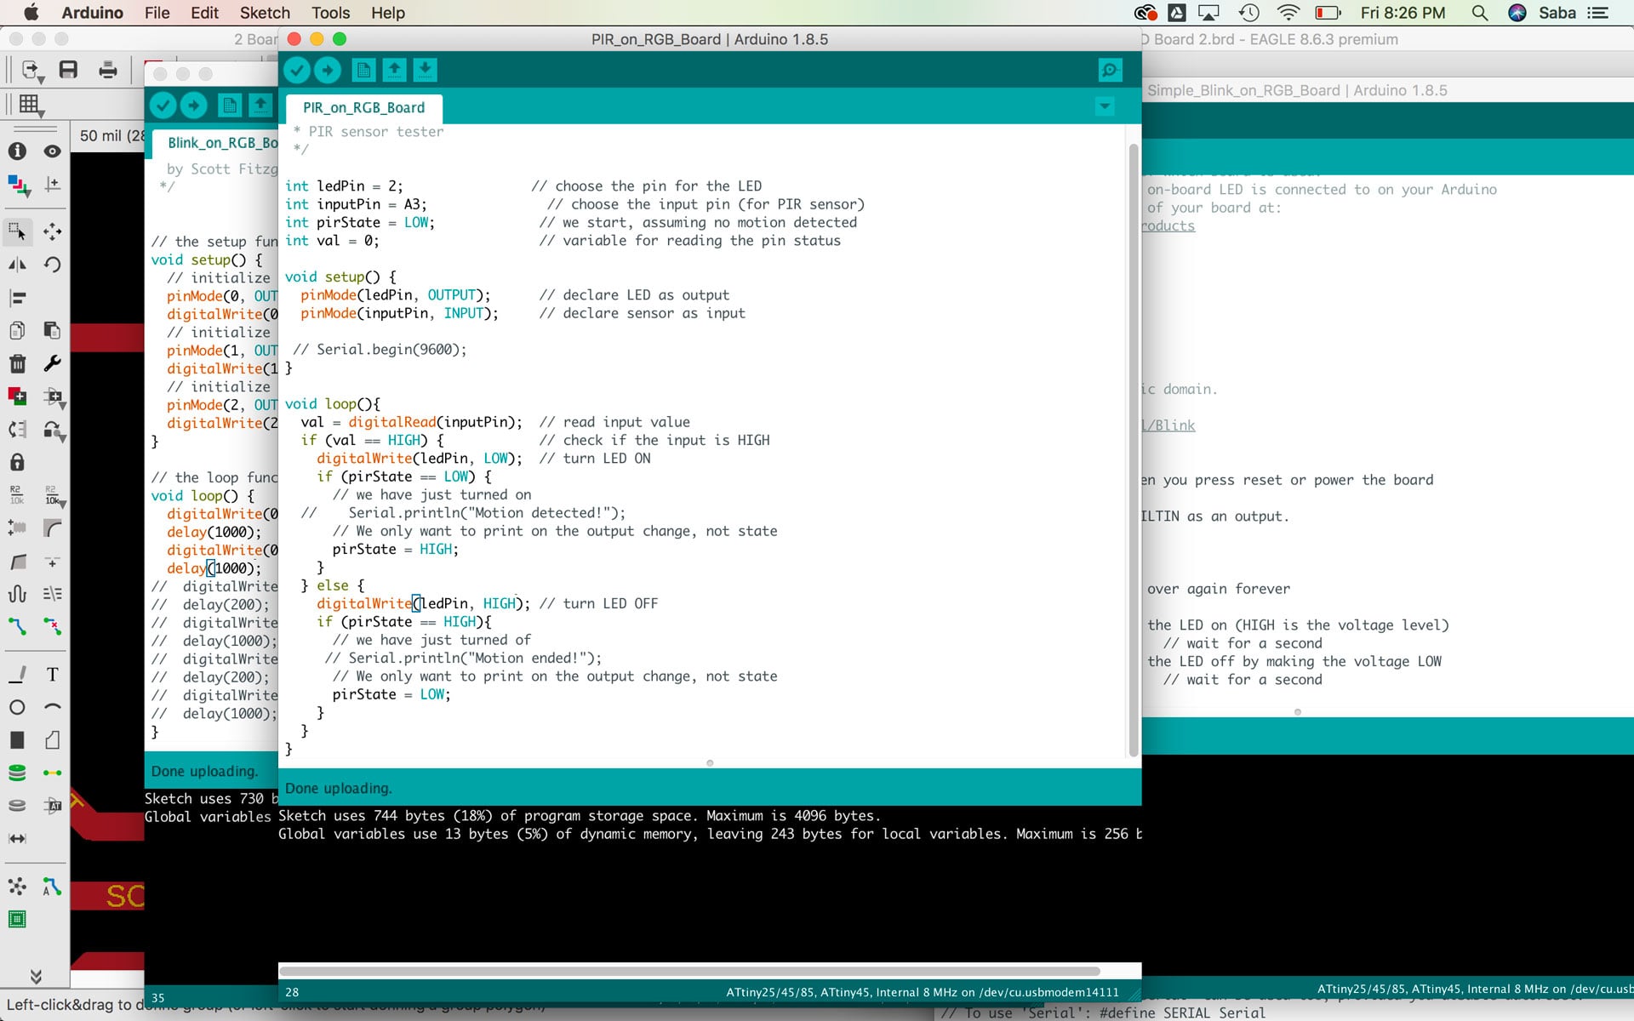Select the EAGLE Paste tool
Image resolution: width=1634 pixels, height=1021 pixels.
pyautogui.click(x=52, y=330)
